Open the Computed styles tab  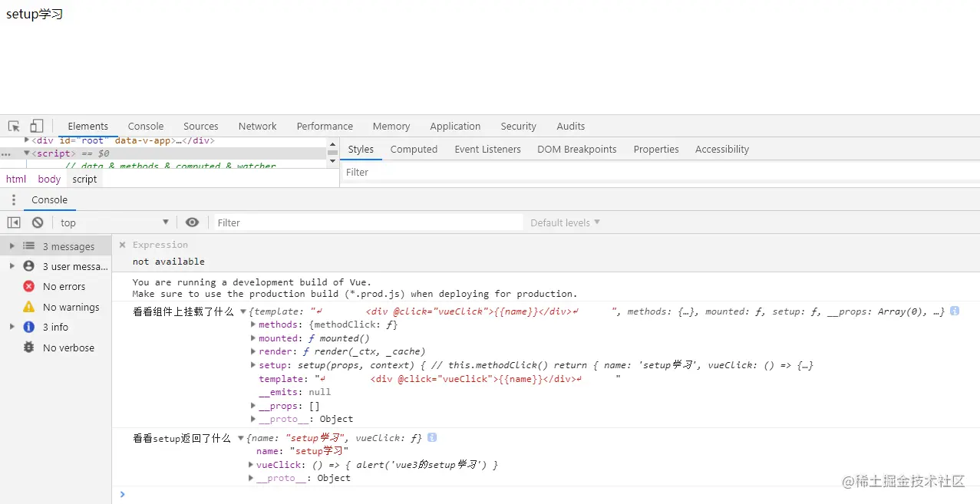pyautogui.click(x=414, y=150)
